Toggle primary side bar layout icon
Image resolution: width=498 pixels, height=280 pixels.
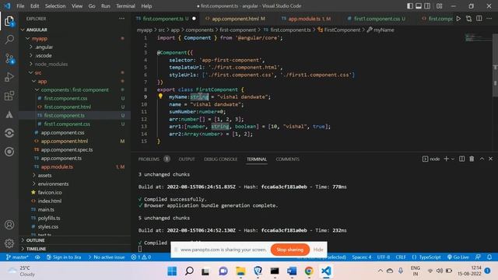[410, 6]
